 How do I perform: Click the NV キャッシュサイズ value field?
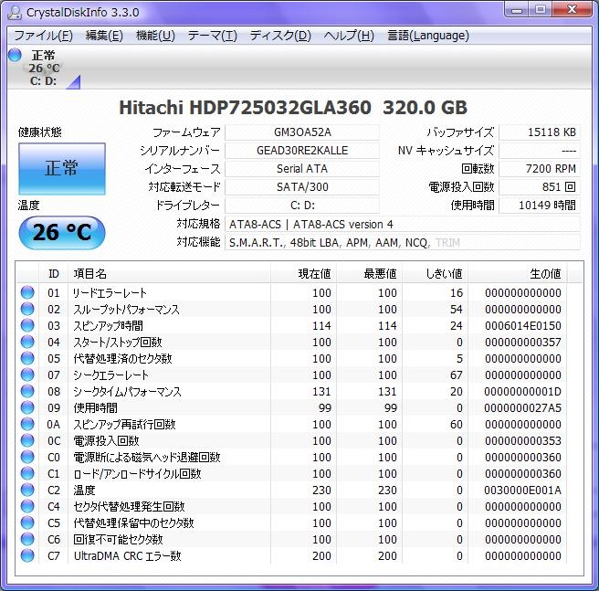(540, 151)
